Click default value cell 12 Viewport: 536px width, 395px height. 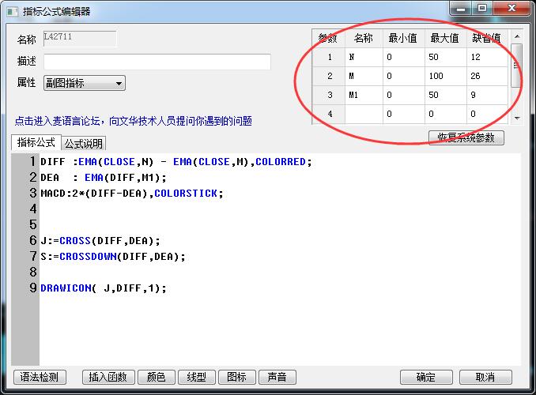(x=487, y=57)
